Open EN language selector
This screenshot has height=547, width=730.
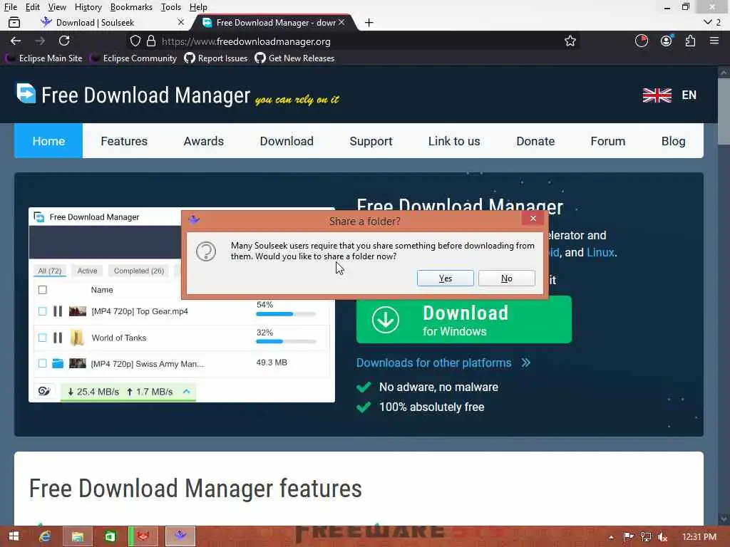(x=669, y=95)
